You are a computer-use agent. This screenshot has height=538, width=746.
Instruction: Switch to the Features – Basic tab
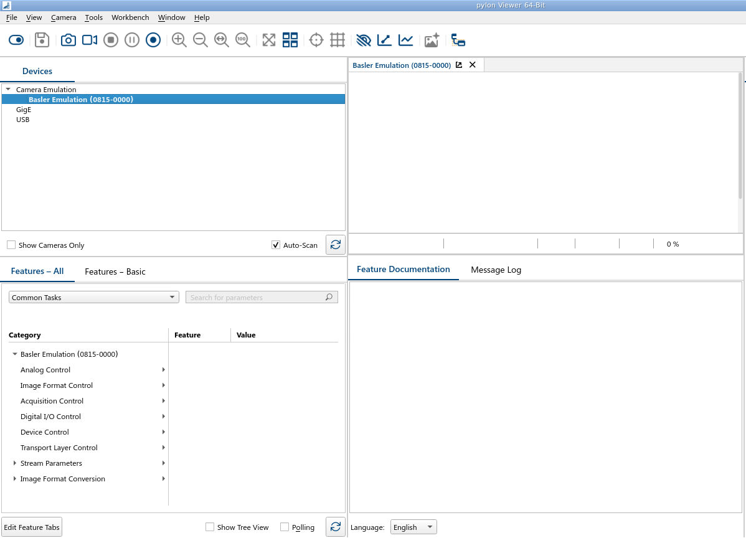tap(115, 271)
